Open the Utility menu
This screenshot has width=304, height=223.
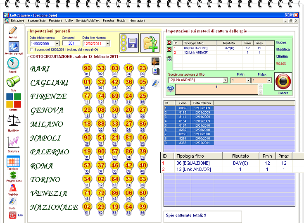click(x=69, y=21)
